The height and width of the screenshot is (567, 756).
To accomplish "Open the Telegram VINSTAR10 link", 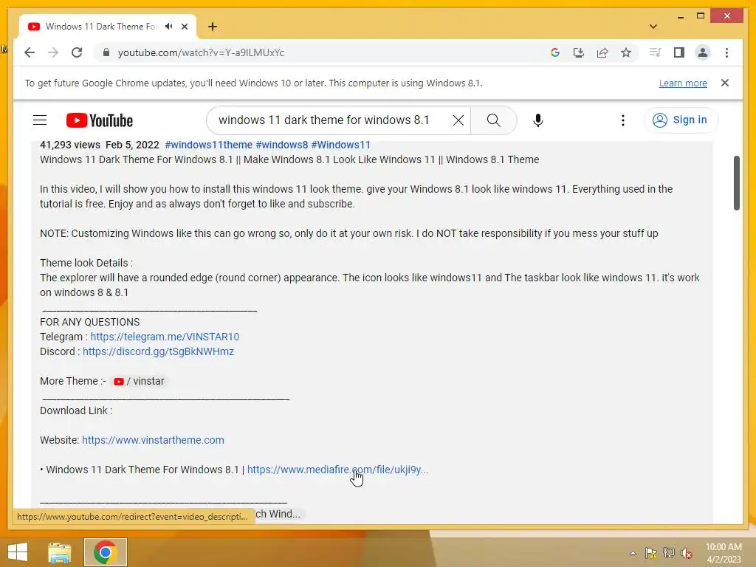I will click(165, 337).
